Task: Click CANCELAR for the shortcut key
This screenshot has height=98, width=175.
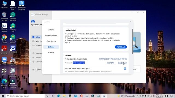Action: [x=122, y=63]
